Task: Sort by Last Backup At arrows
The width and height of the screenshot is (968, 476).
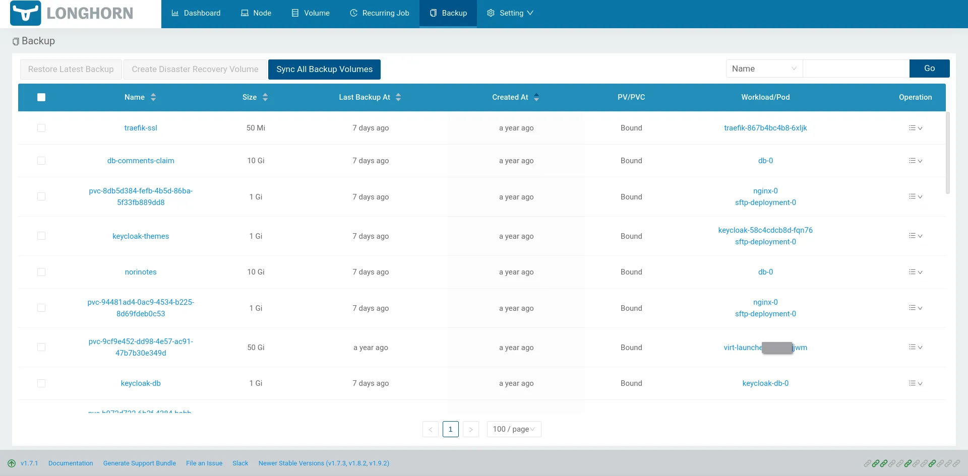Action: (398, 97)
